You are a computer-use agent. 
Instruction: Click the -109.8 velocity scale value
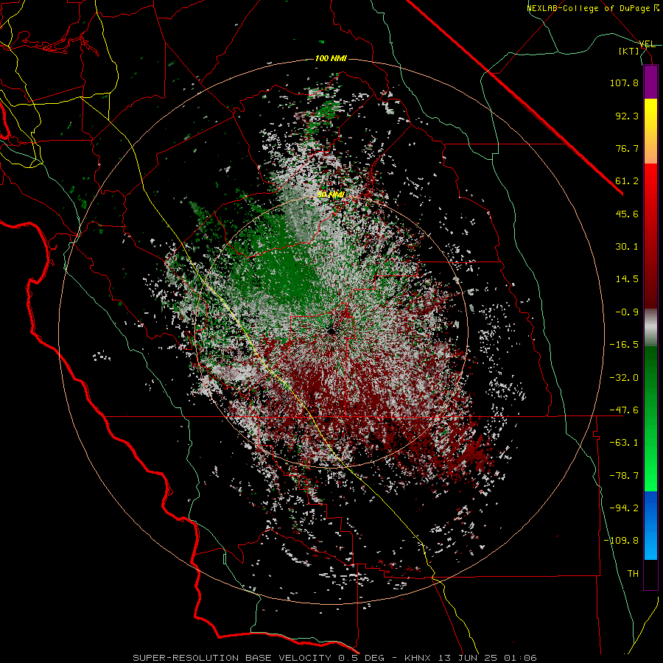621,541
